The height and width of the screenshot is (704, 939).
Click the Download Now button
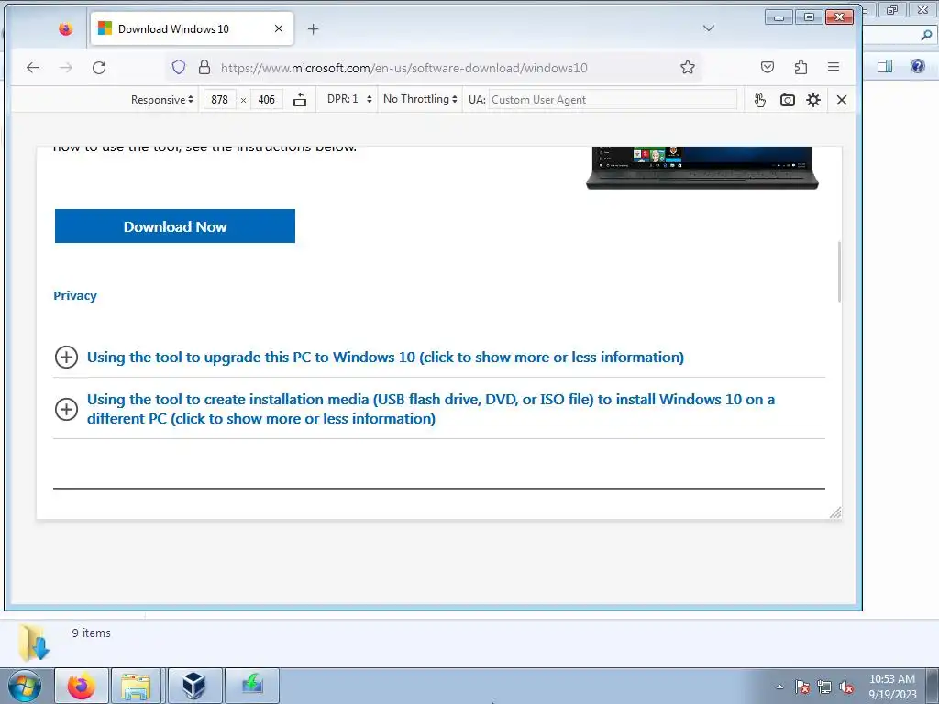coord(175,226)
